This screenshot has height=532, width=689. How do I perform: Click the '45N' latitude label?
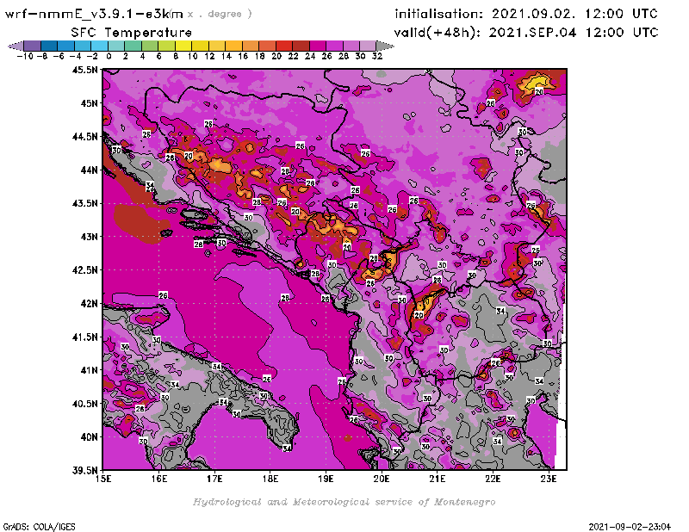(x=89, y=103)
